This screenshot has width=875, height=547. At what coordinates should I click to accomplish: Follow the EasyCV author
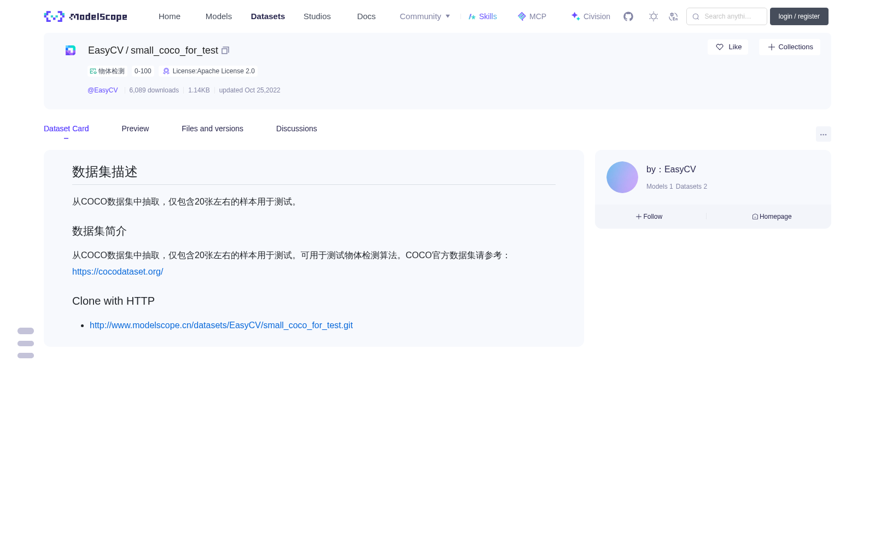[x=649, y=217]
